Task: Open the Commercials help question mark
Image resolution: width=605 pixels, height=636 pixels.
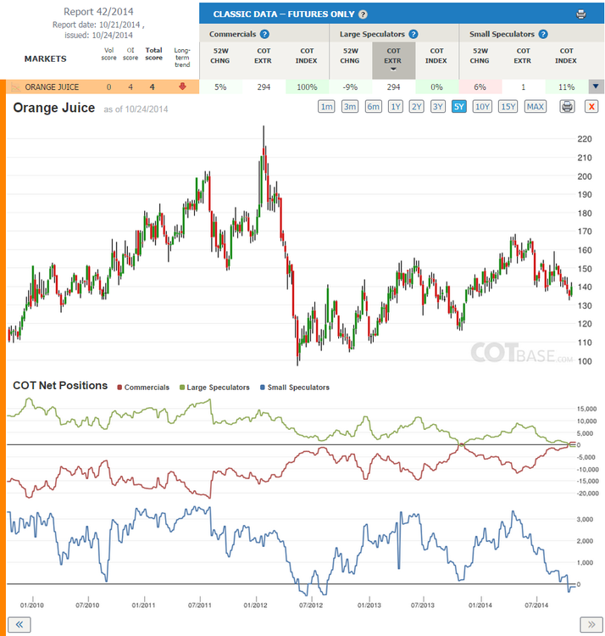Action: [x=264, y=34]
